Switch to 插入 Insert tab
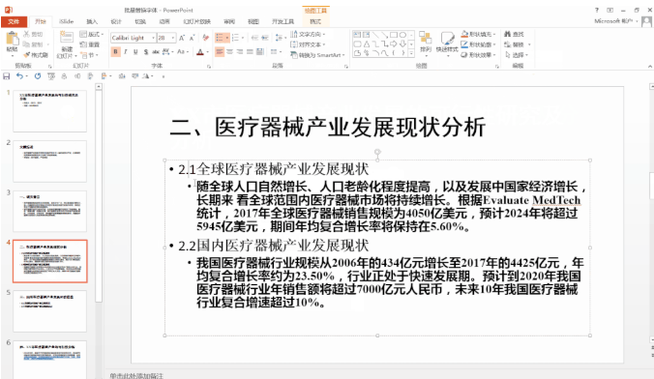This screenshot has width=654, height=379. coord(92,21)
